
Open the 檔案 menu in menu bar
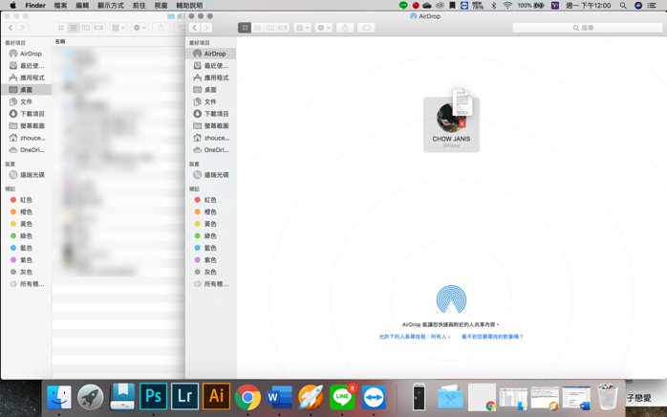click(60, 6)
